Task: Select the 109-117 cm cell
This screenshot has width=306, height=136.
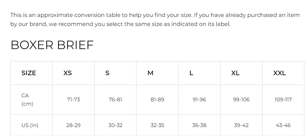Action: [x=283, y=100]
